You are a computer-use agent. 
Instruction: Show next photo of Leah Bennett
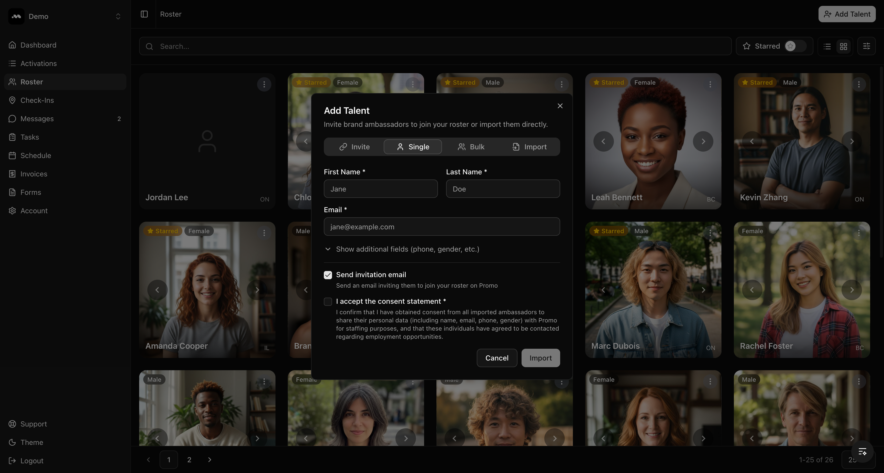(703, 141)
